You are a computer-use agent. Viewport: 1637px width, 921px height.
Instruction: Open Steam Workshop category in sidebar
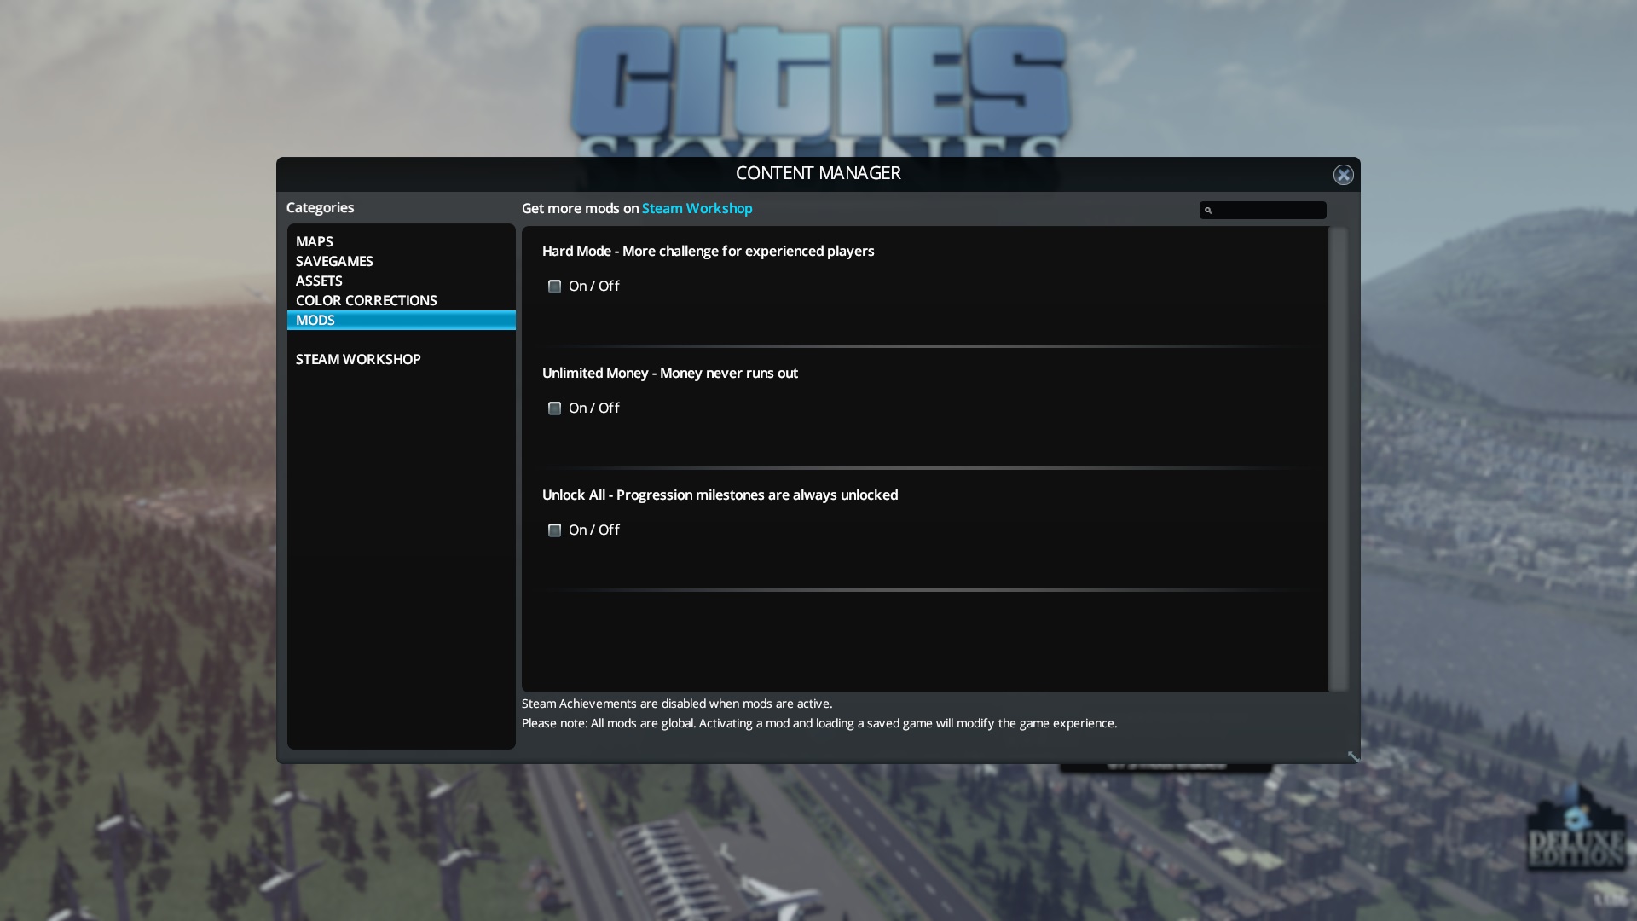[x=358, y=360]
